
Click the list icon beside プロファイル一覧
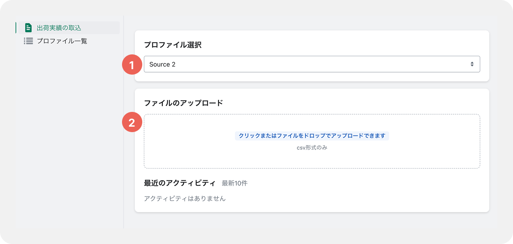click(28, 41)
